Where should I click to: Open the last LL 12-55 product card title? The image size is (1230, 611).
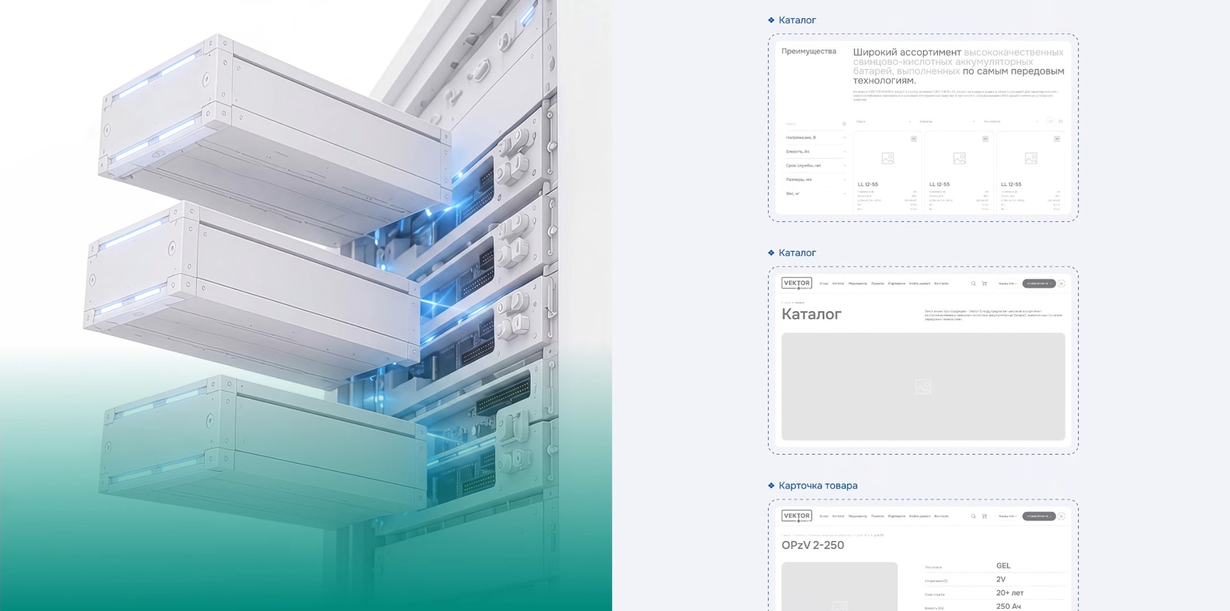[x=1011, y=184]
